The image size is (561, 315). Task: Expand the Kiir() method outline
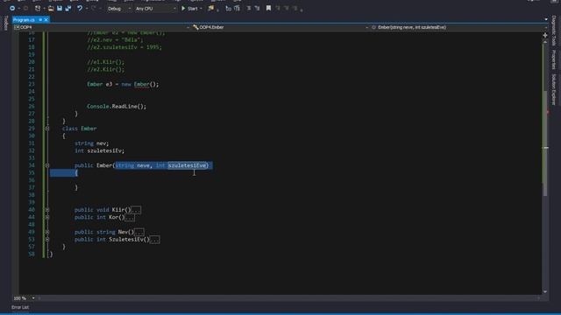point(47,210)
